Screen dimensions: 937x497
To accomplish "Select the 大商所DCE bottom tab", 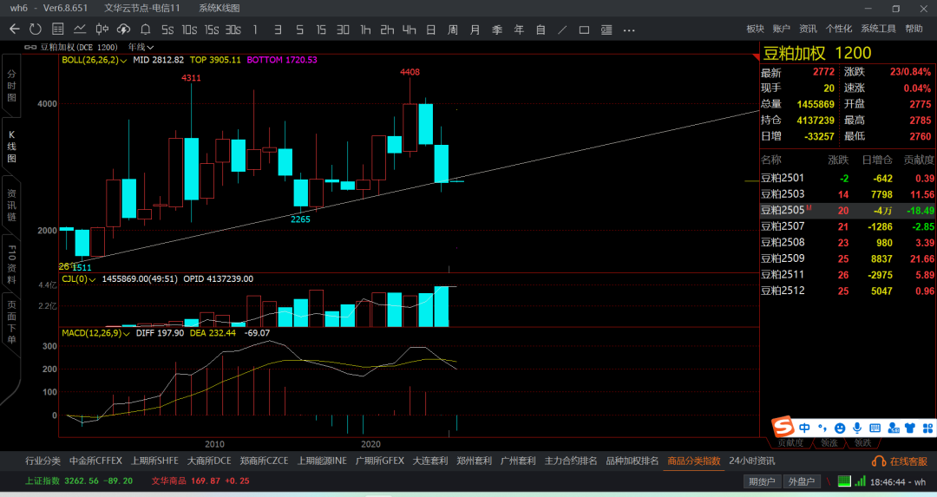I will 209,461.
